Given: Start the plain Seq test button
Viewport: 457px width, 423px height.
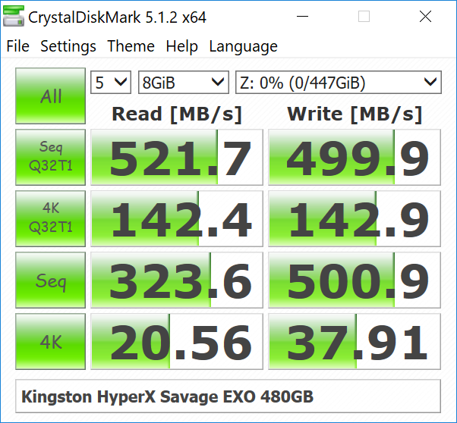Looking at the screenshot, I should (x=50, y=280).
